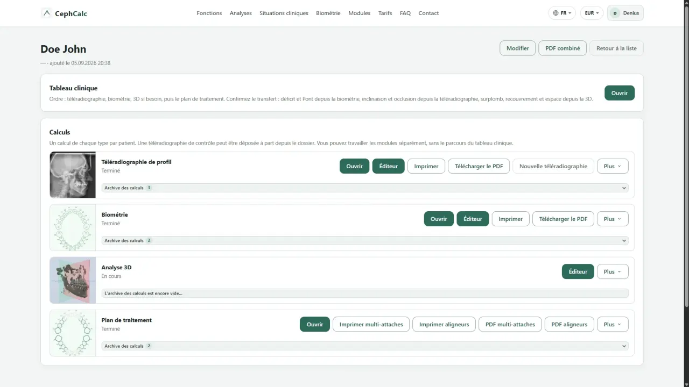The width and height of the screenshot is (689, 387).
Task: Go to the Situations cliniques menu
Action: coord(284,13)
